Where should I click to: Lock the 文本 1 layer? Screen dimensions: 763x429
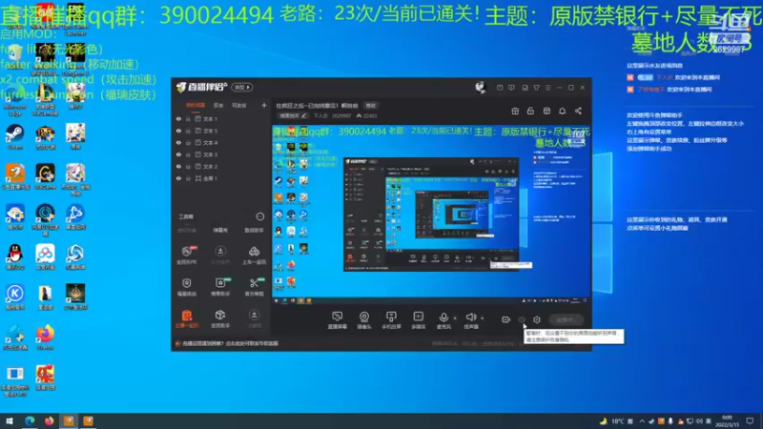(x=188, y=118)
